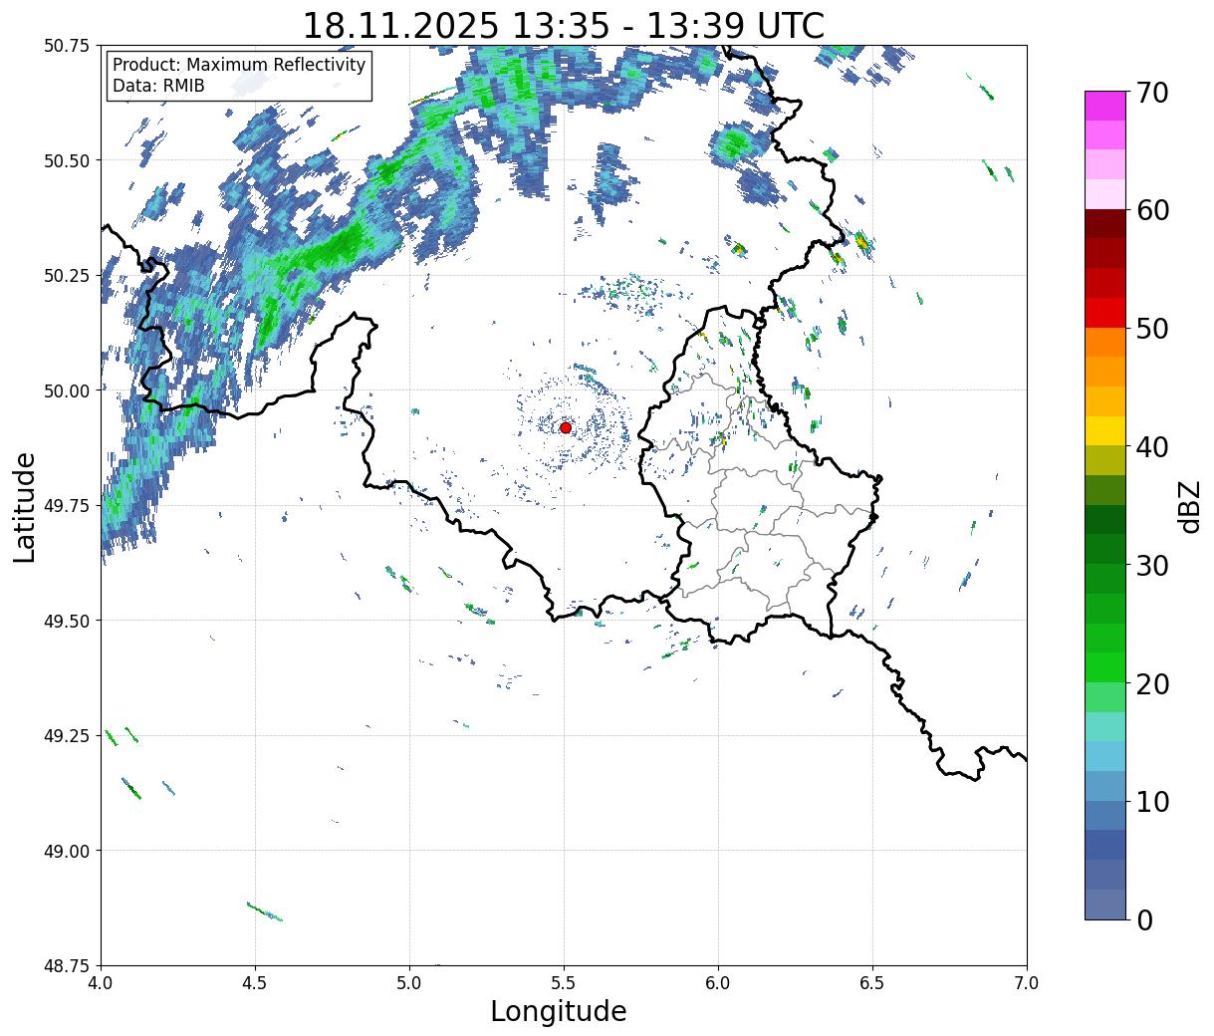1214x1036 pixels.
Task: Click the plot title showing 18.11.2025 time
Action: tap(564, 25)
